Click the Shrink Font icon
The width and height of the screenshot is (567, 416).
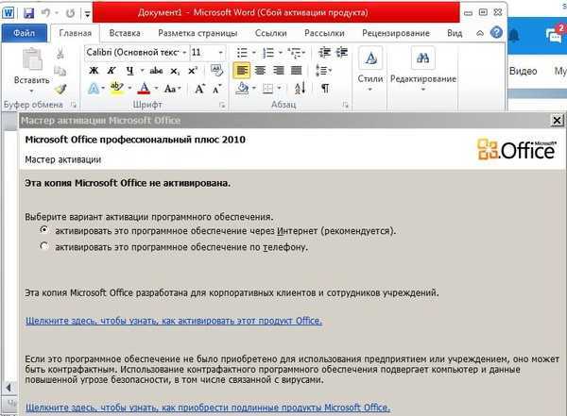217,89
